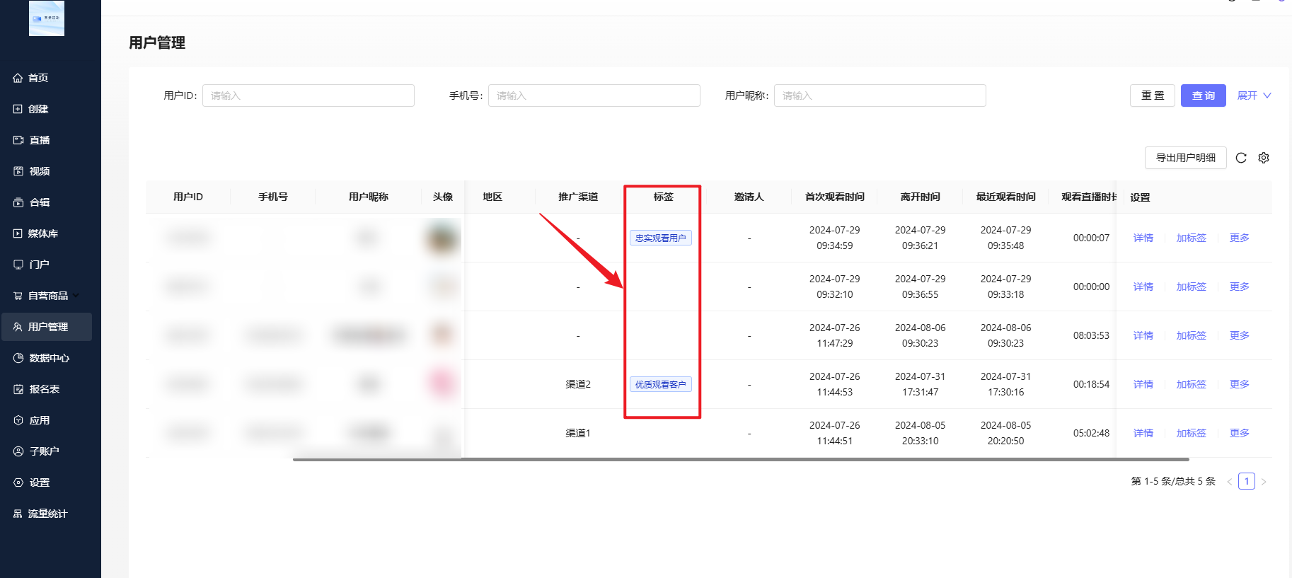The width and height of the screenshot is (1292, 578).
Task: Click the camera icon beside 直播
Action: [18, 140]
